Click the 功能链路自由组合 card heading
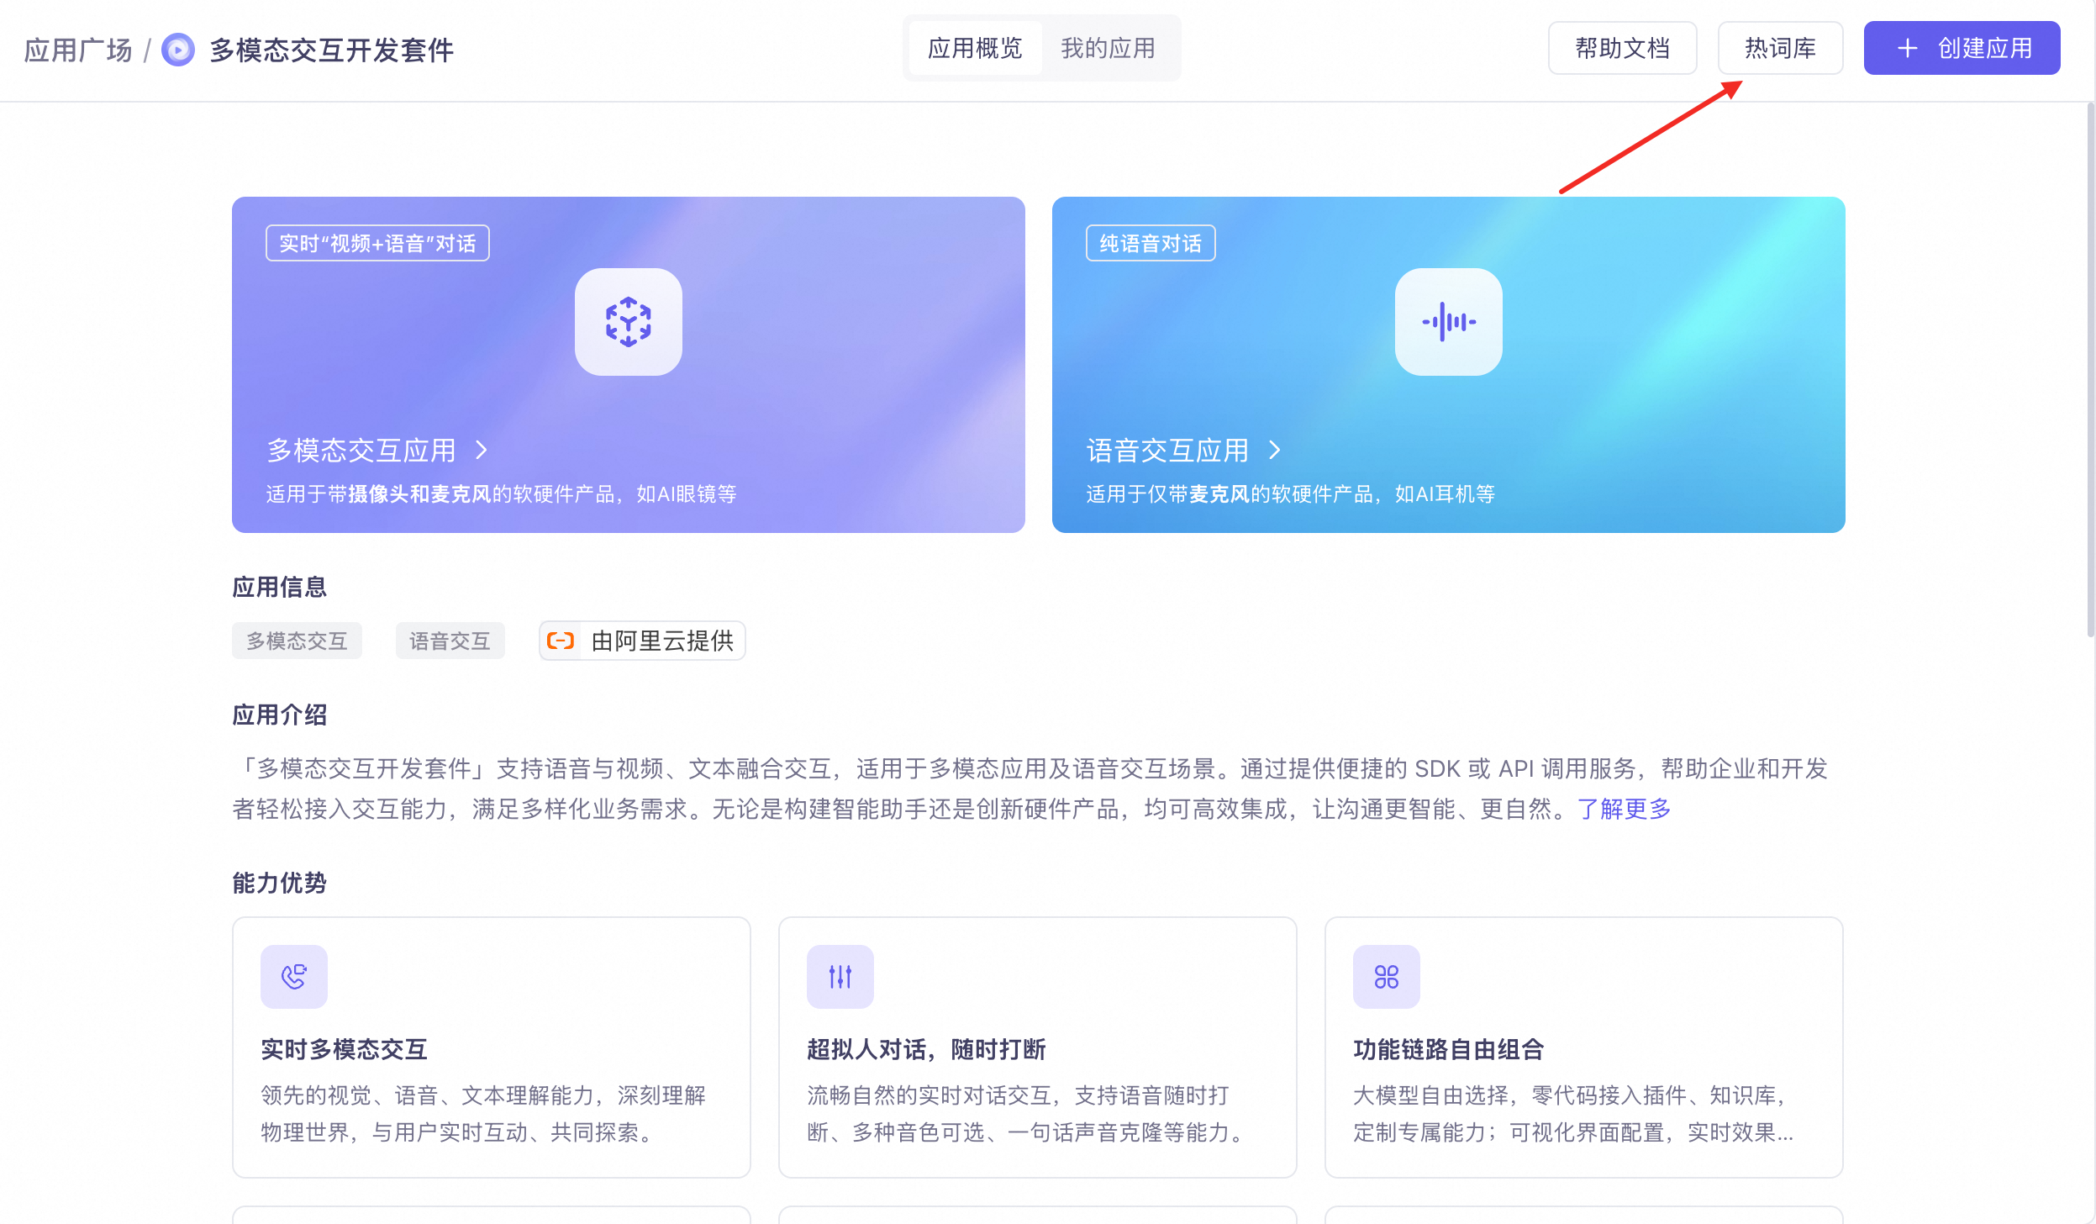 click(x=1449, y=1049)
